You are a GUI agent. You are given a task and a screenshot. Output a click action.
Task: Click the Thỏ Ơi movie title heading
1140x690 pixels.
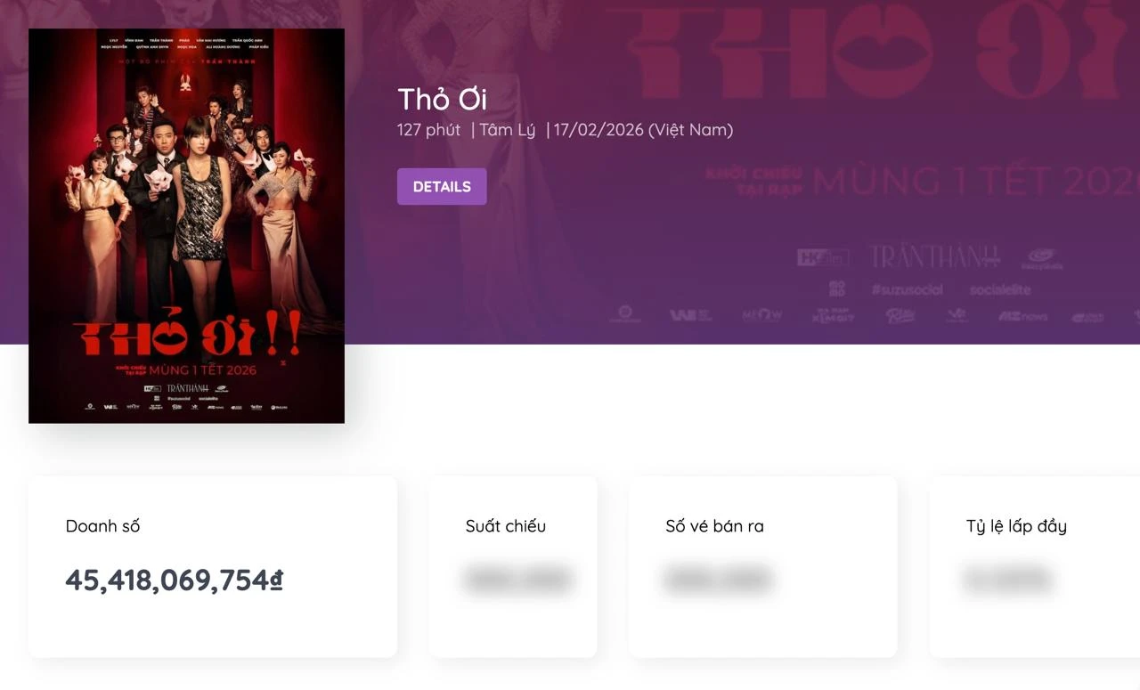(442, 99)
